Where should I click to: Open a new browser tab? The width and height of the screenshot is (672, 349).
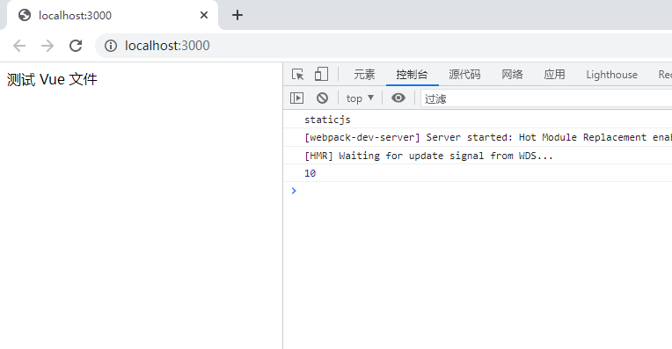click(x=237, y=15)
